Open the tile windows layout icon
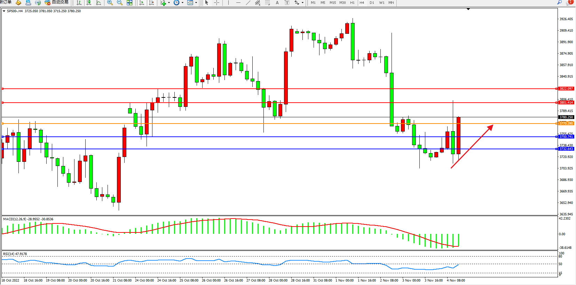Viewport: 576px width, 285px height. click(129, 3)
